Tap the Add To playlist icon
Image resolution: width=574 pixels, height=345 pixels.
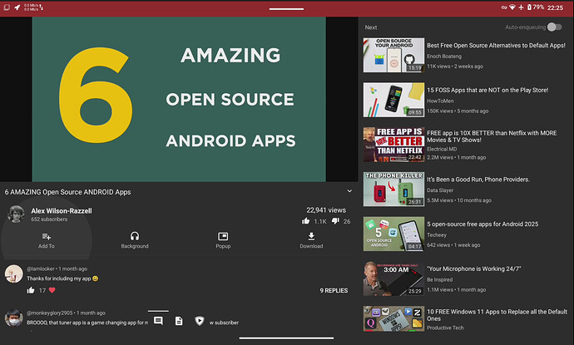46,237
